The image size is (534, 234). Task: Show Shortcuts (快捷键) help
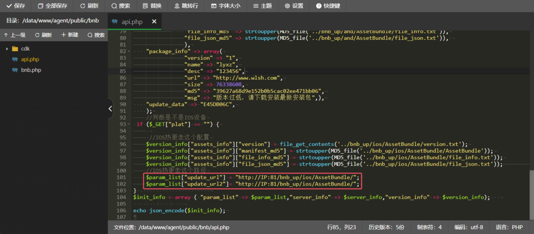tap(328, 6)
